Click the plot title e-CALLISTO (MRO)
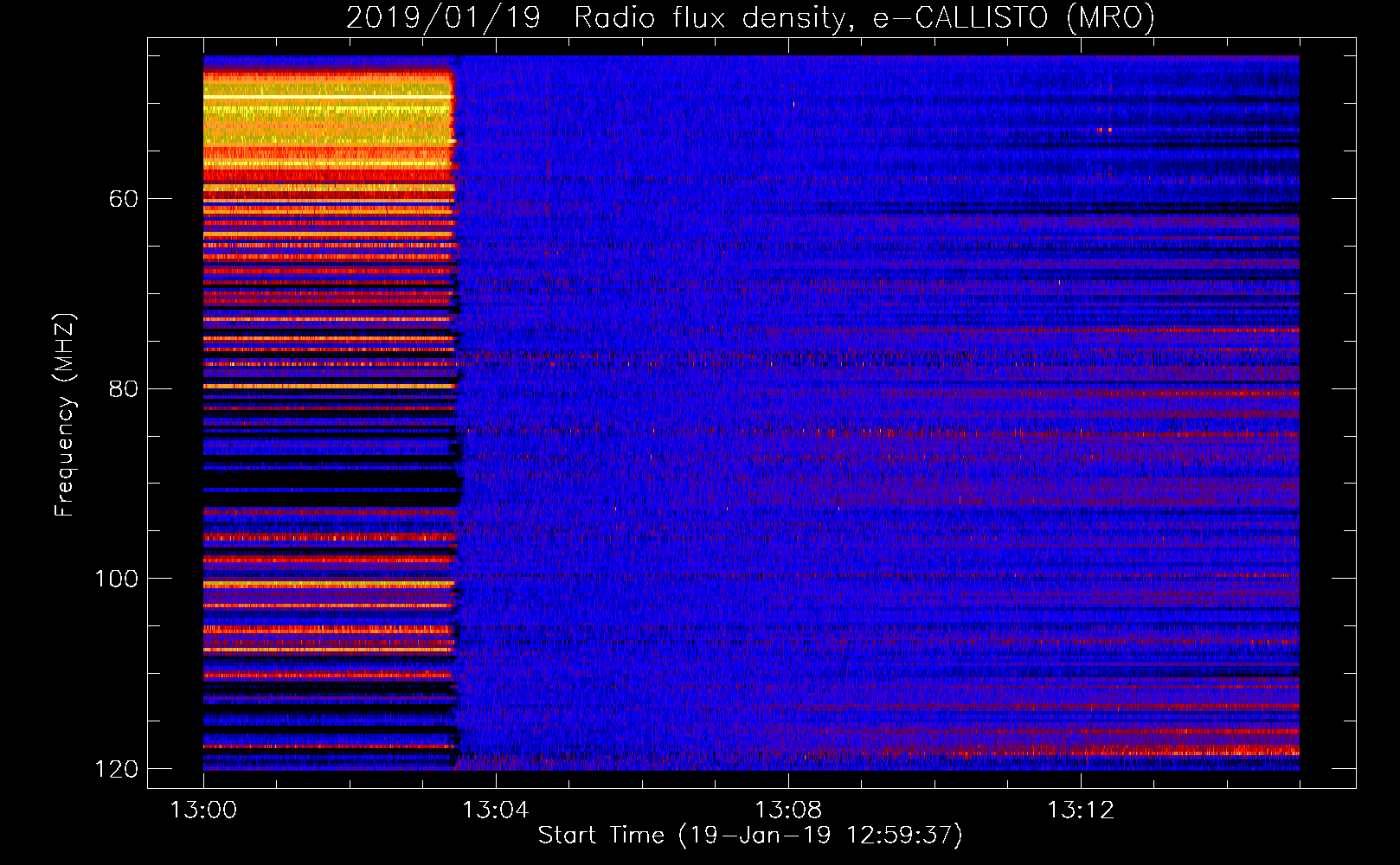This screenshot has height=865, width=1400. 1014,18
